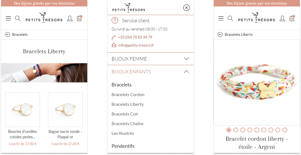This screenshot has height=155, width=301.
Task: Open the 'Bague nacre ronde - Plaqué or' thumbnail
Action: pyautogui.click(x=65, y=110)
